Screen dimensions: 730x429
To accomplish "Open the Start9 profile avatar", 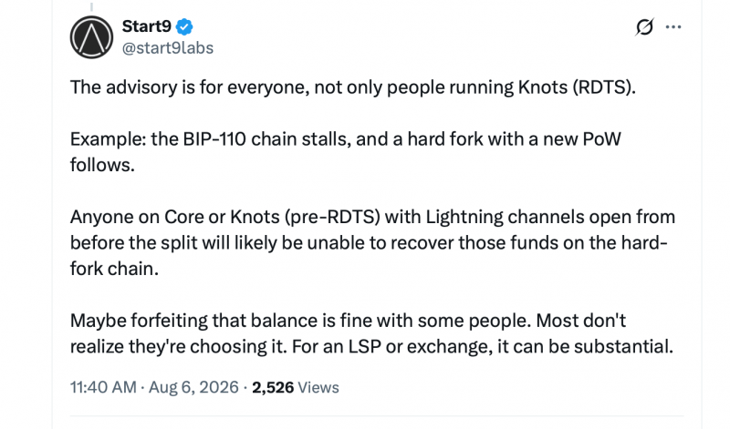I will pyautogui.click(x=92, y=37).
